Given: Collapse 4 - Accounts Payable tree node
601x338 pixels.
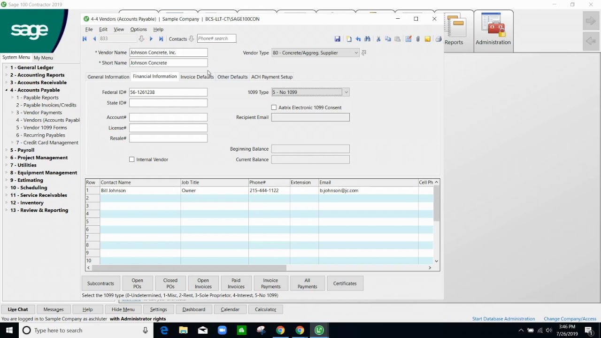Looking at the screenshot, I should [x=7, y=90].
